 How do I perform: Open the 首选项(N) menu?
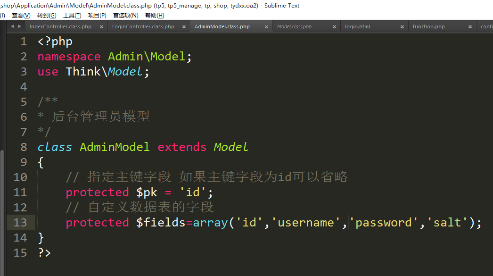(x=125, y=16)
